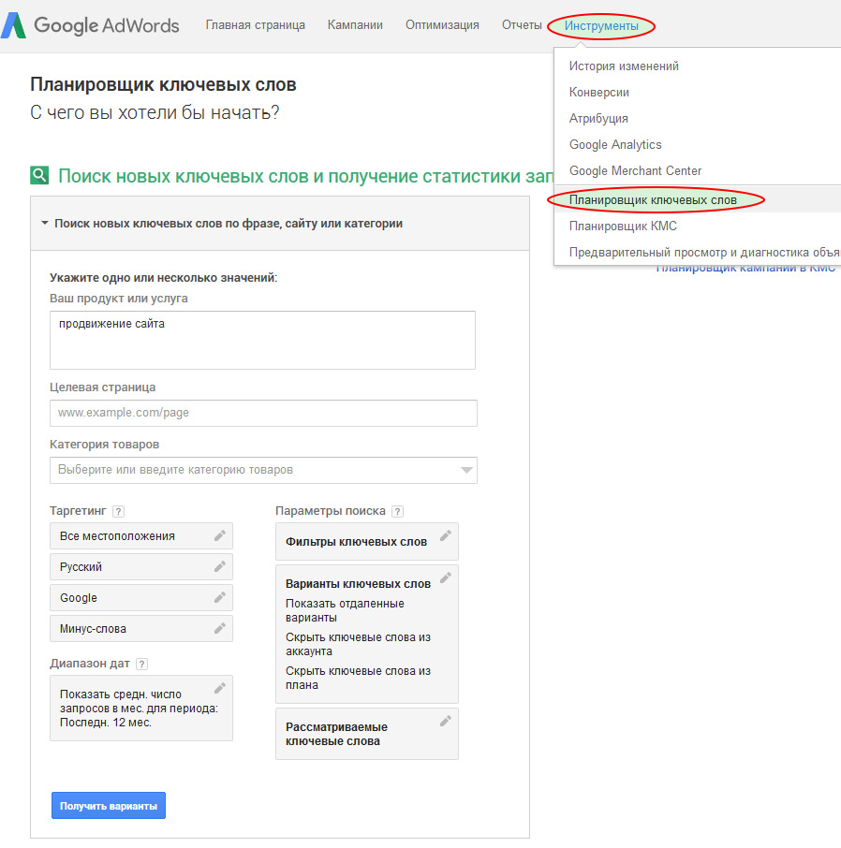This screenshot has height=848, width=841.
Task: Open Главная страница tab
Action: click(x=256, y=25)
